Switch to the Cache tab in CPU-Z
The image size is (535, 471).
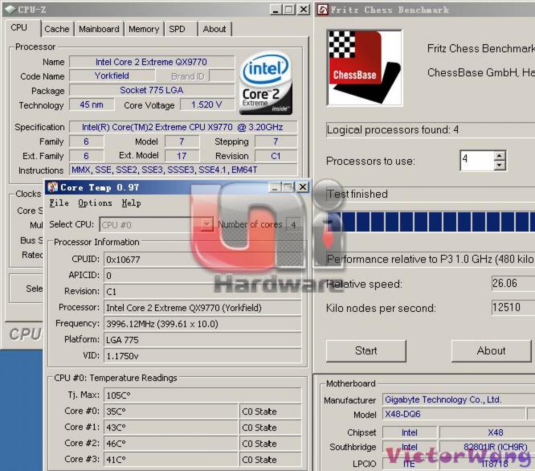click(57, 29)
